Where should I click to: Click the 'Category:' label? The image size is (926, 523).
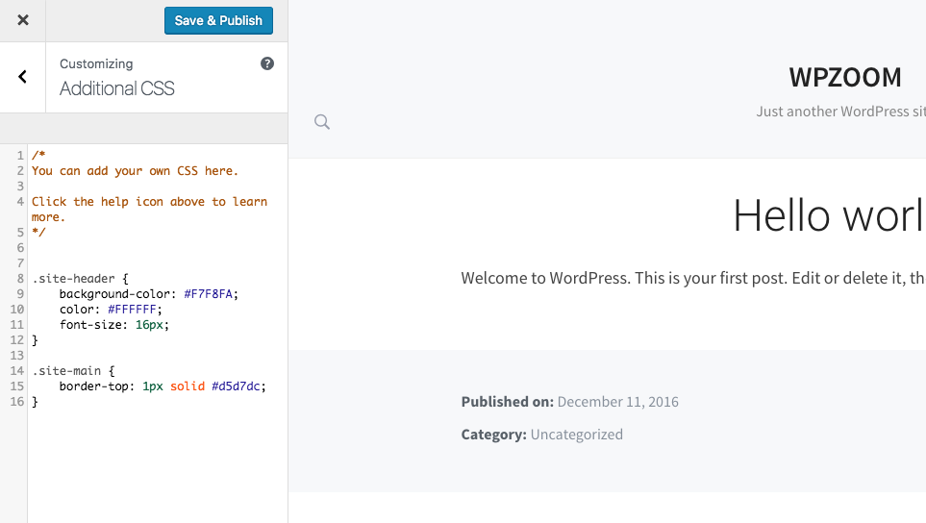pyautogui.click(x=493, y=435)
